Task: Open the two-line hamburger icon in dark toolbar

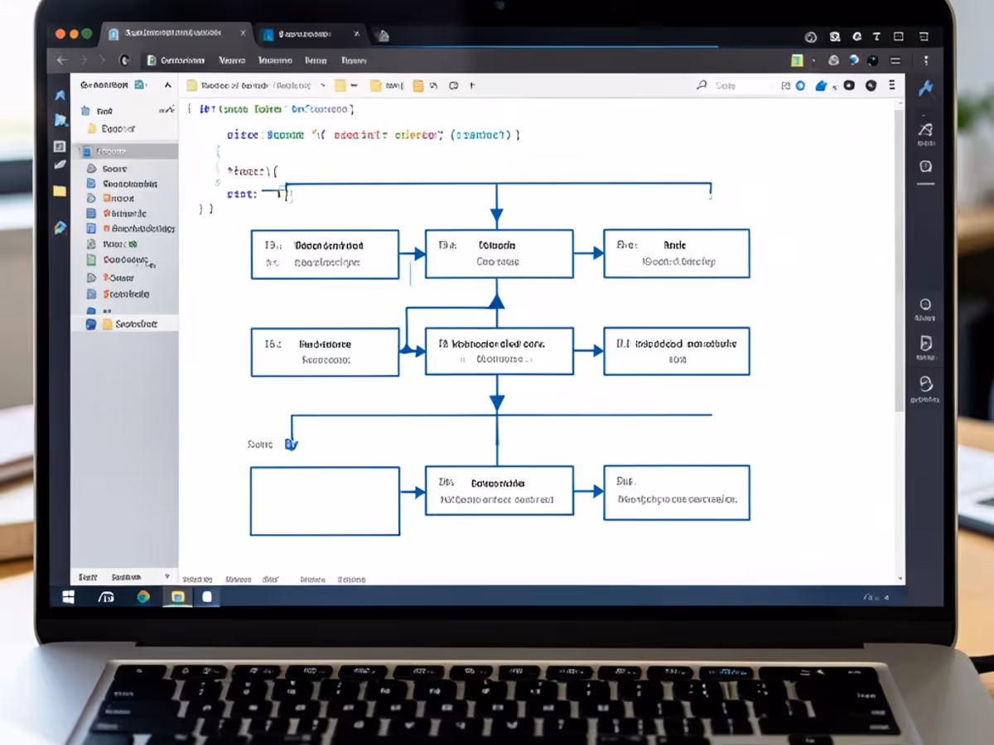Action: (895, 60)
